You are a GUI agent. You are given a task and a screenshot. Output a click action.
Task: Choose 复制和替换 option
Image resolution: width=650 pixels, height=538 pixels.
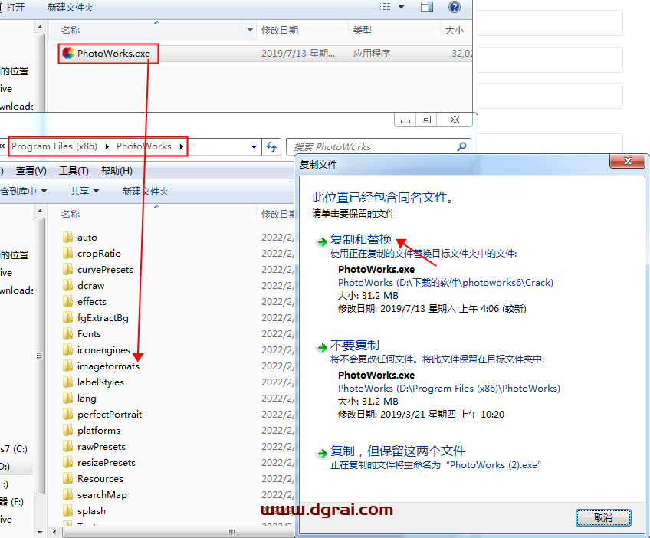(361, 240)
